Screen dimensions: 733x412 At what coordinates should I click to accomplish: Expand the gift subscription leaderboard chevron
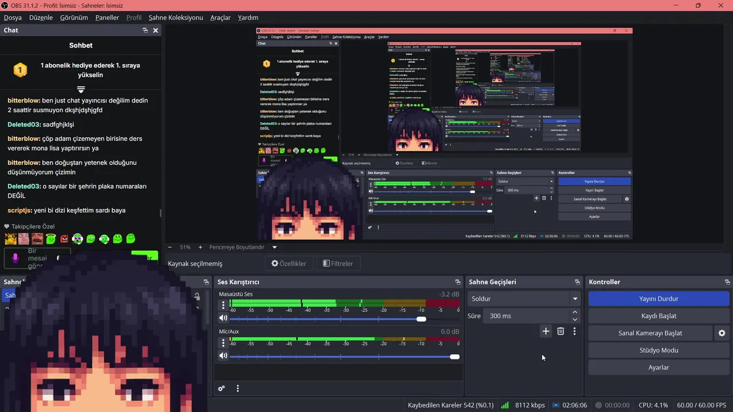tap(81, 90)
